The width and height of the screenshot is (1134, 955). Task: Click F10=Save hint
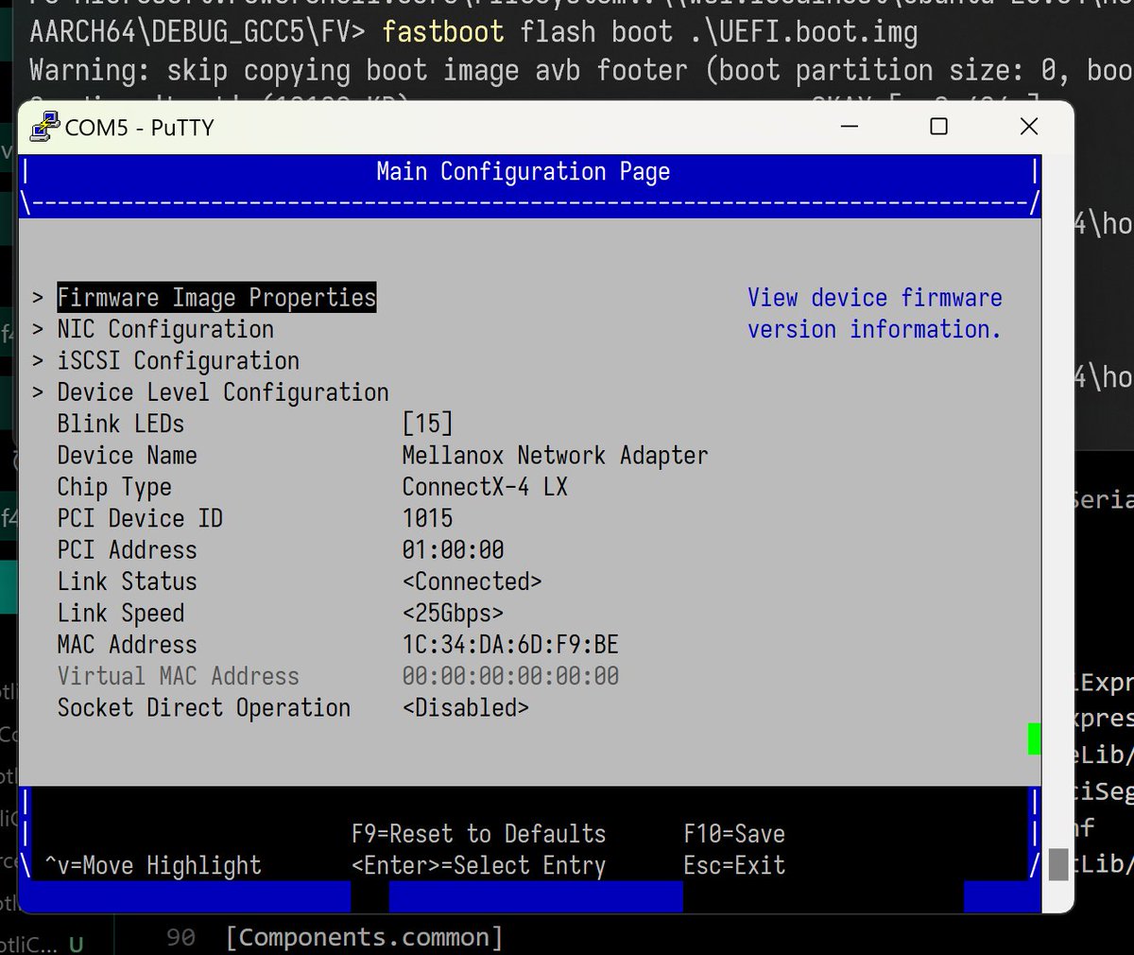tap(734, 834)
